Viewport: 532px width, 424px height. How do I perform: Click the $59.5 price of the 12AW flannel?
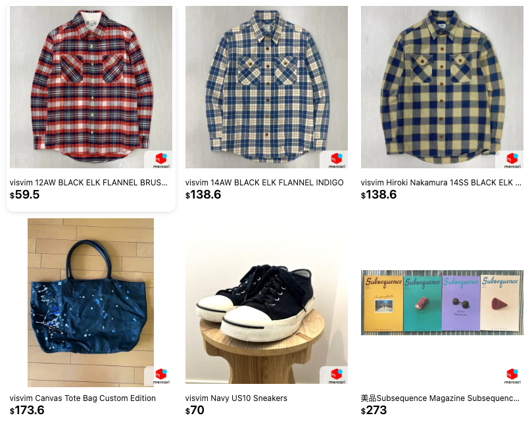[25, 195]
